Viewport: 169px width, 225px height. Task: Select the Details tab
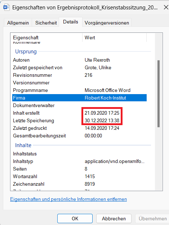coord(71,22)
